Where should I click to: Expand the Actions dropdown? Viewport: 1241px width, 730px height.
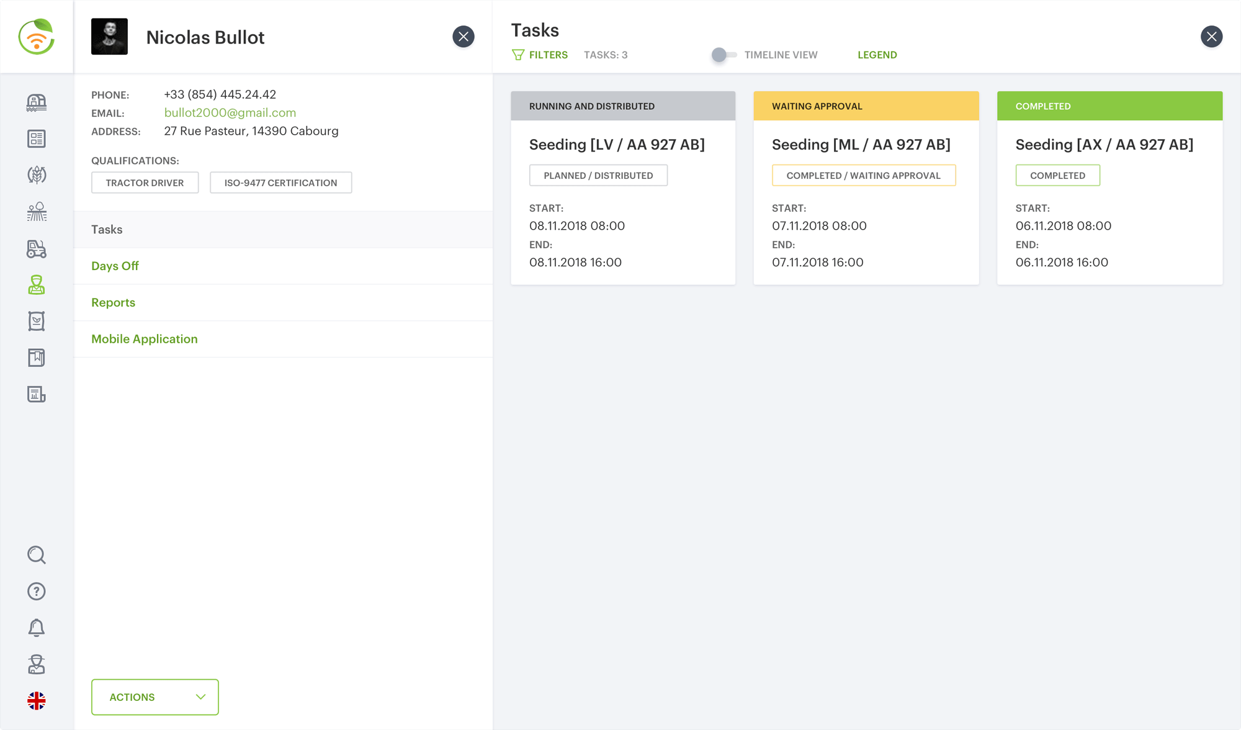(x=155, y=697)
